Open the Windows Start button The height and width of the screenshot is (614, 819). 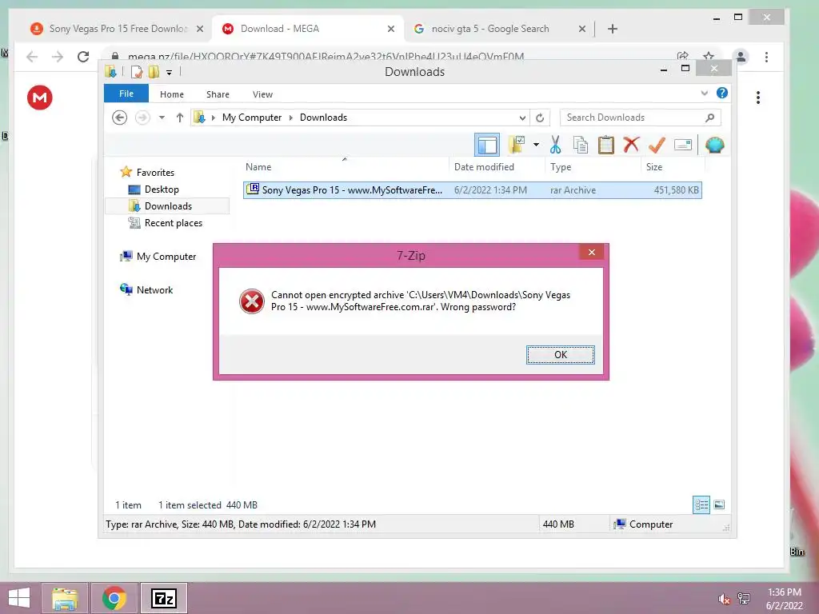[19, 598]
